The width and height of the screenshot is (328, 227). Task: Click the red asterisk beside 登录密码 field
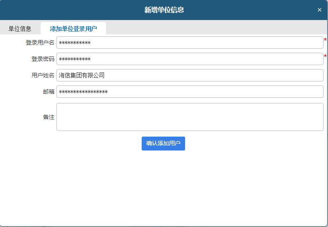(325, 56)
